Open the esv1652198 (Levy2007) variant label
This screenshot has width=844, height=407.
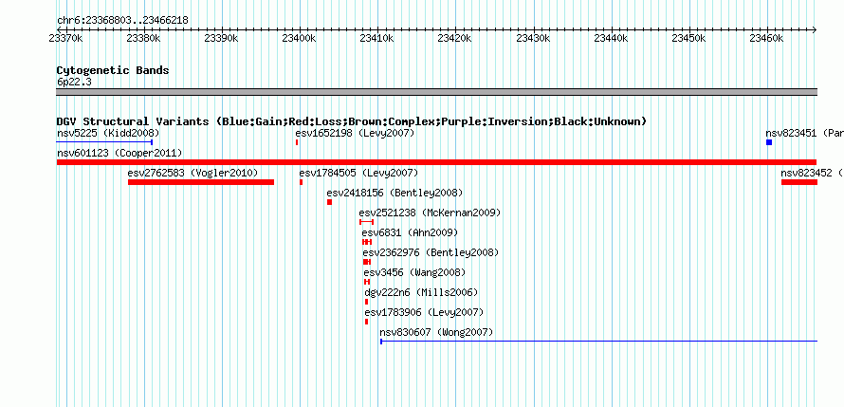click(x=355, y=133)
